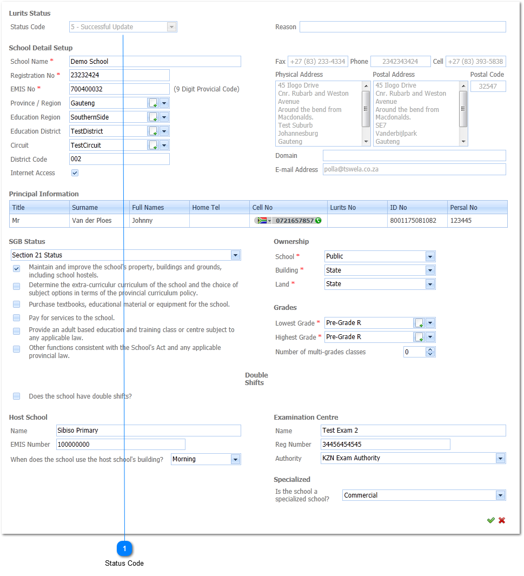The height and width of the screenshot is (576, 524).
Task: Enable Does the school have double shifts
Action: pos(17,396)
